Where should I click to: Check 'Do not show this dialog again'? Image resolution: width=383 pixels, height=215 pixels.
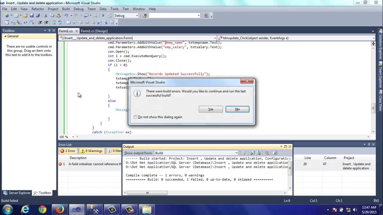click(136, 117)
